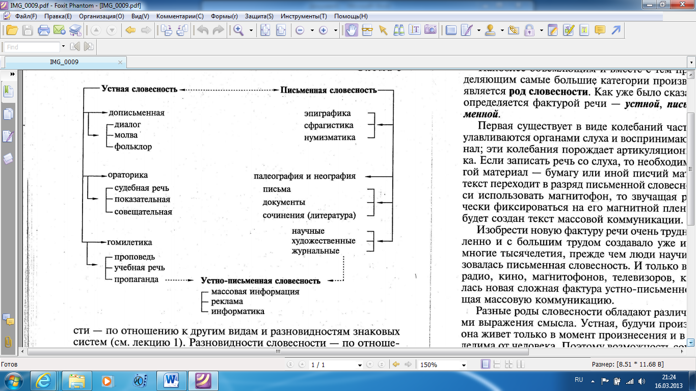Select the yellow Note comment tool
Screen dimensions: 696x391
pos(600,30)
